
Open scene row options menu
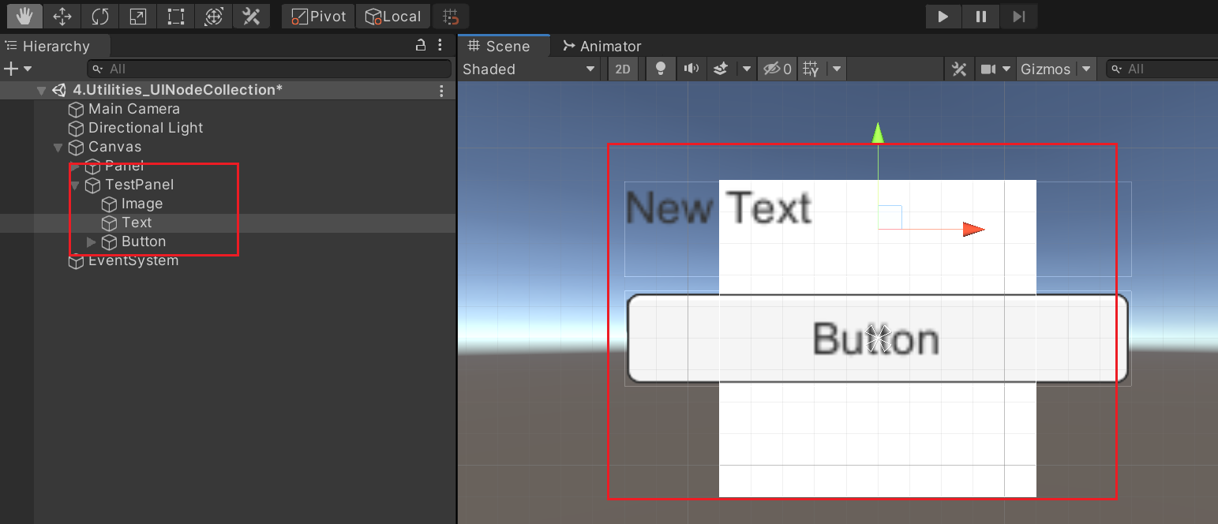[x=441, y=91]
